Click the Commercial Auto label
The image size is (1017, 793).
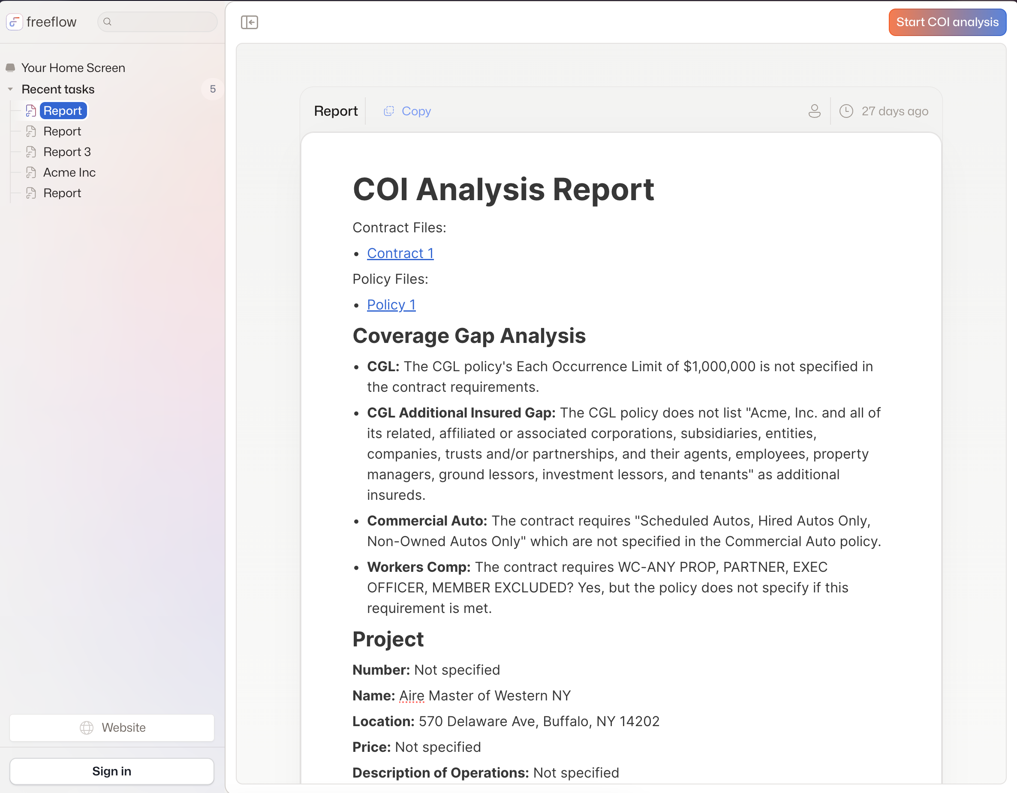(x=427, y=521)
